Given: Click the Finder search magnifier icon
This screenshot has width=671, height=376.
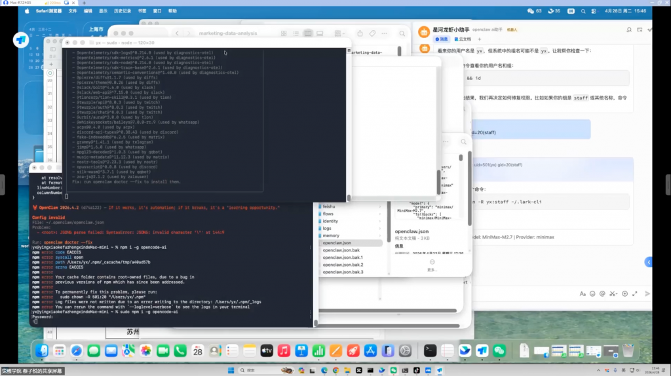Looking at the screenshot, I should [402, 33].
